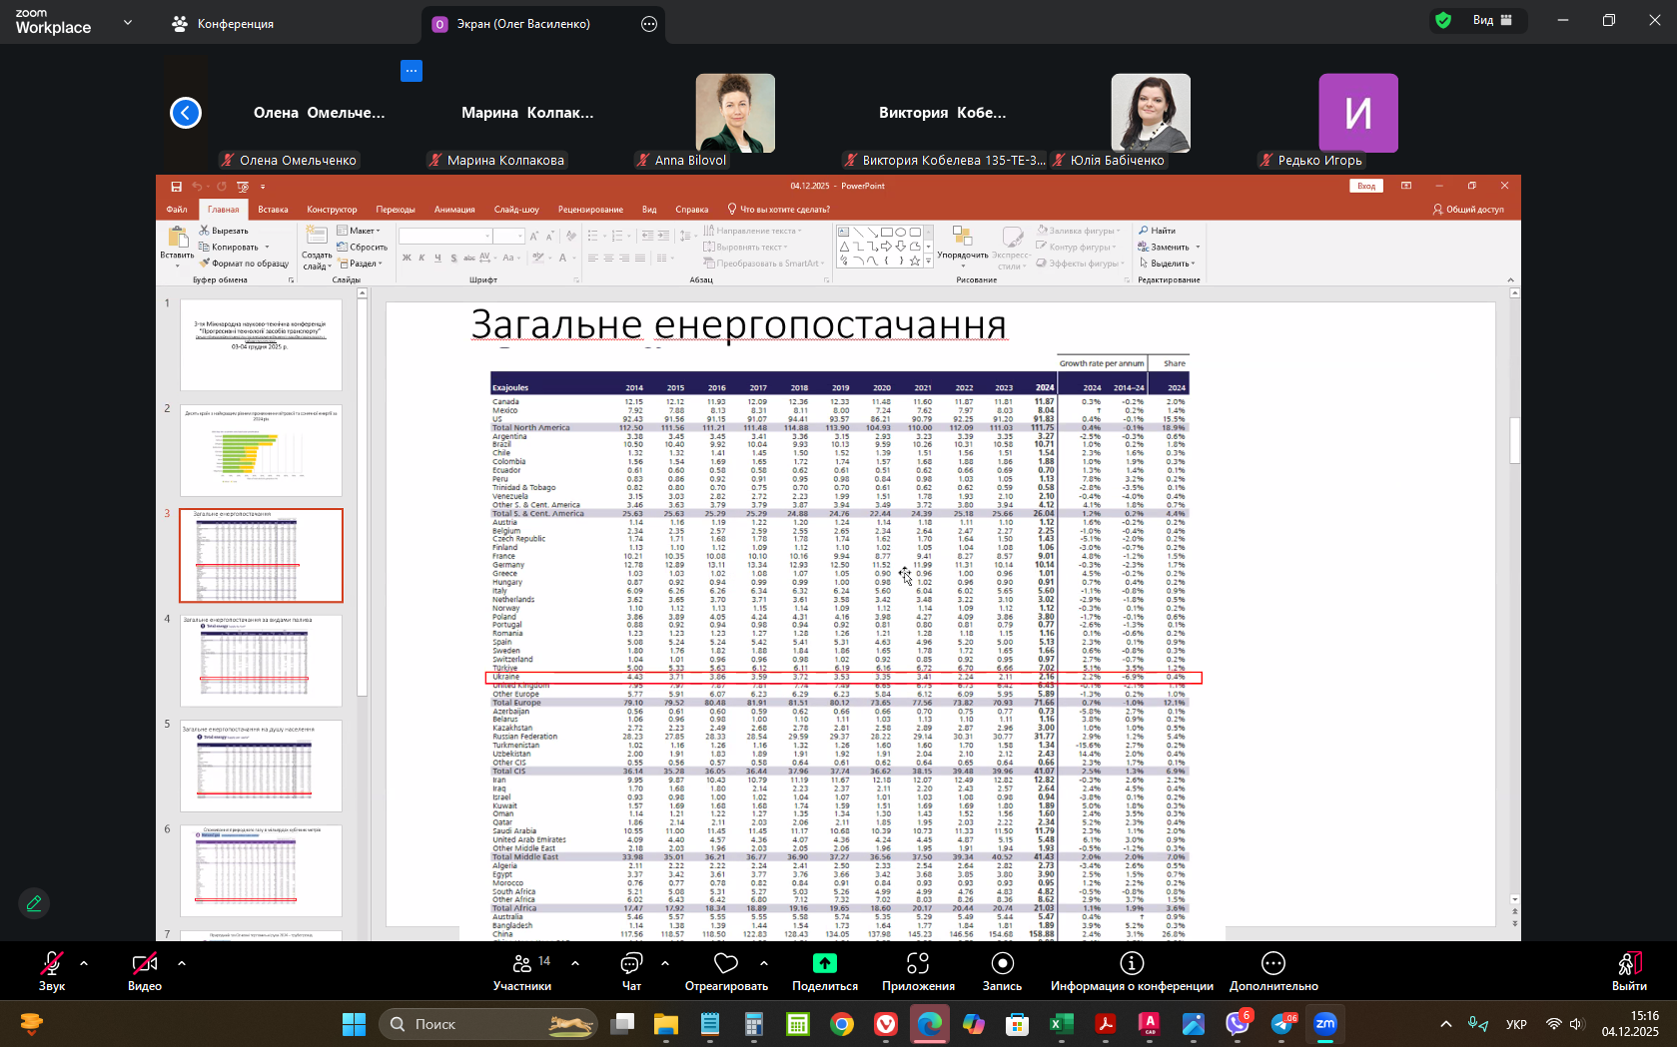The image size is (1677, 1047).
Task: Open the Apps panel in Zoom
Action: [917, 971]
